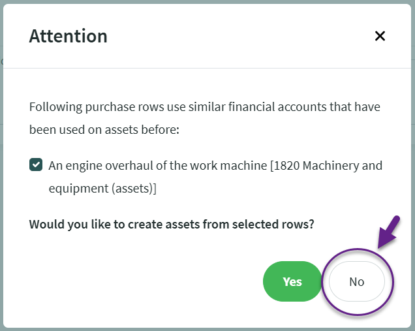This screenshot has width=415, height=331.
Task: Select the "An engine overhaul of the work machine" label
Action: (158, 165)
